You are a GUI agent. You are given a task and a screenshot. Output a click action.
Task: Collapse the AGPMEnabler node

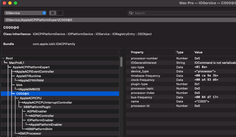[25, 111]
